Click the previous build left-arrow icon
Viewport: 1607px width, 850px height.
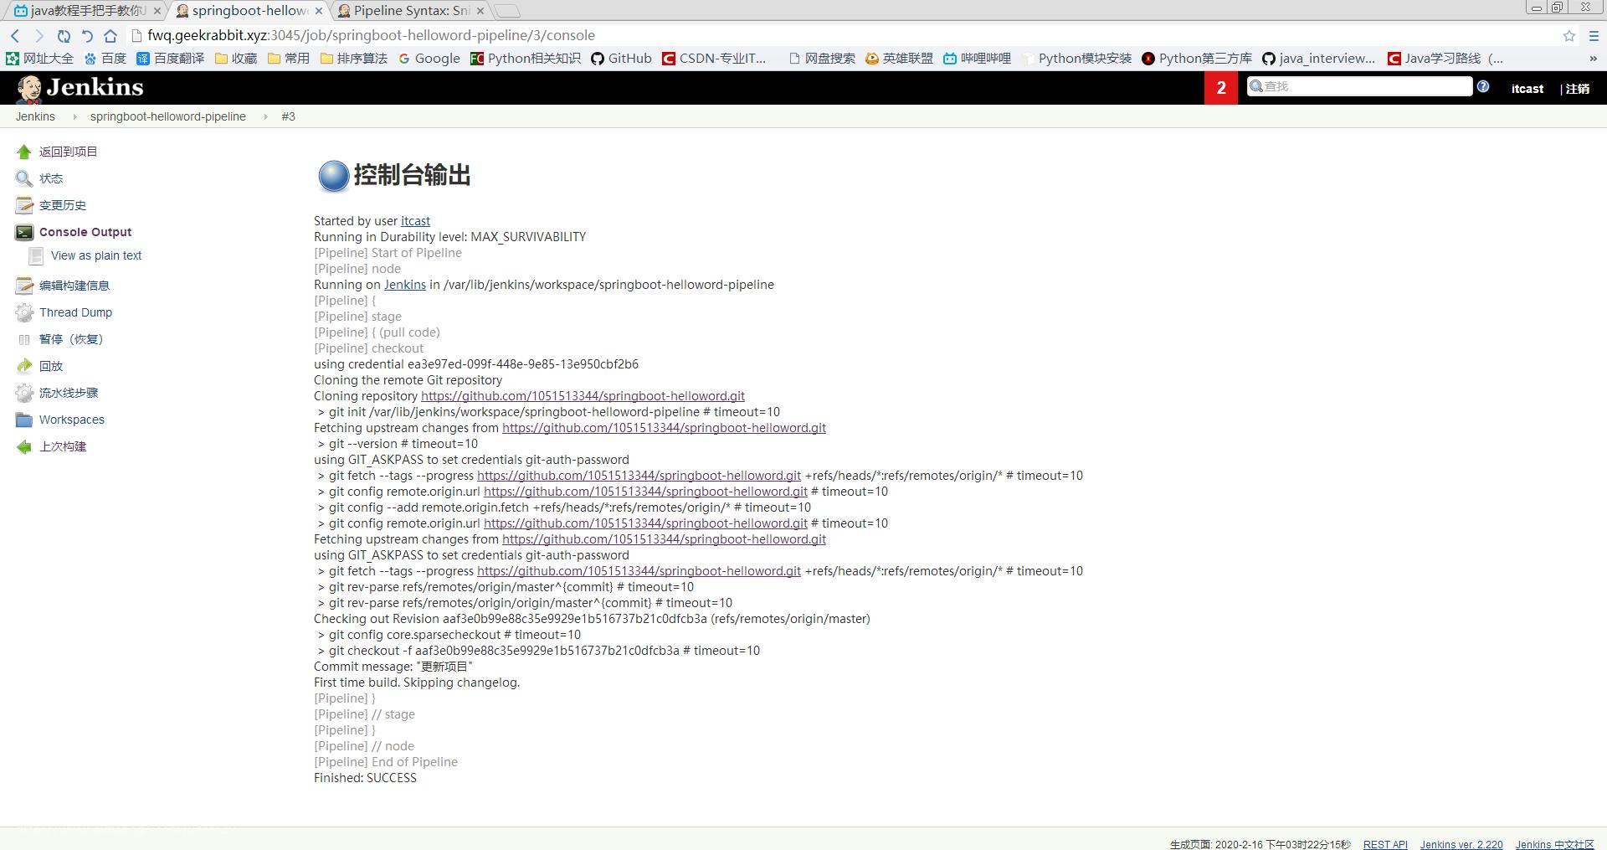point(24,446)
